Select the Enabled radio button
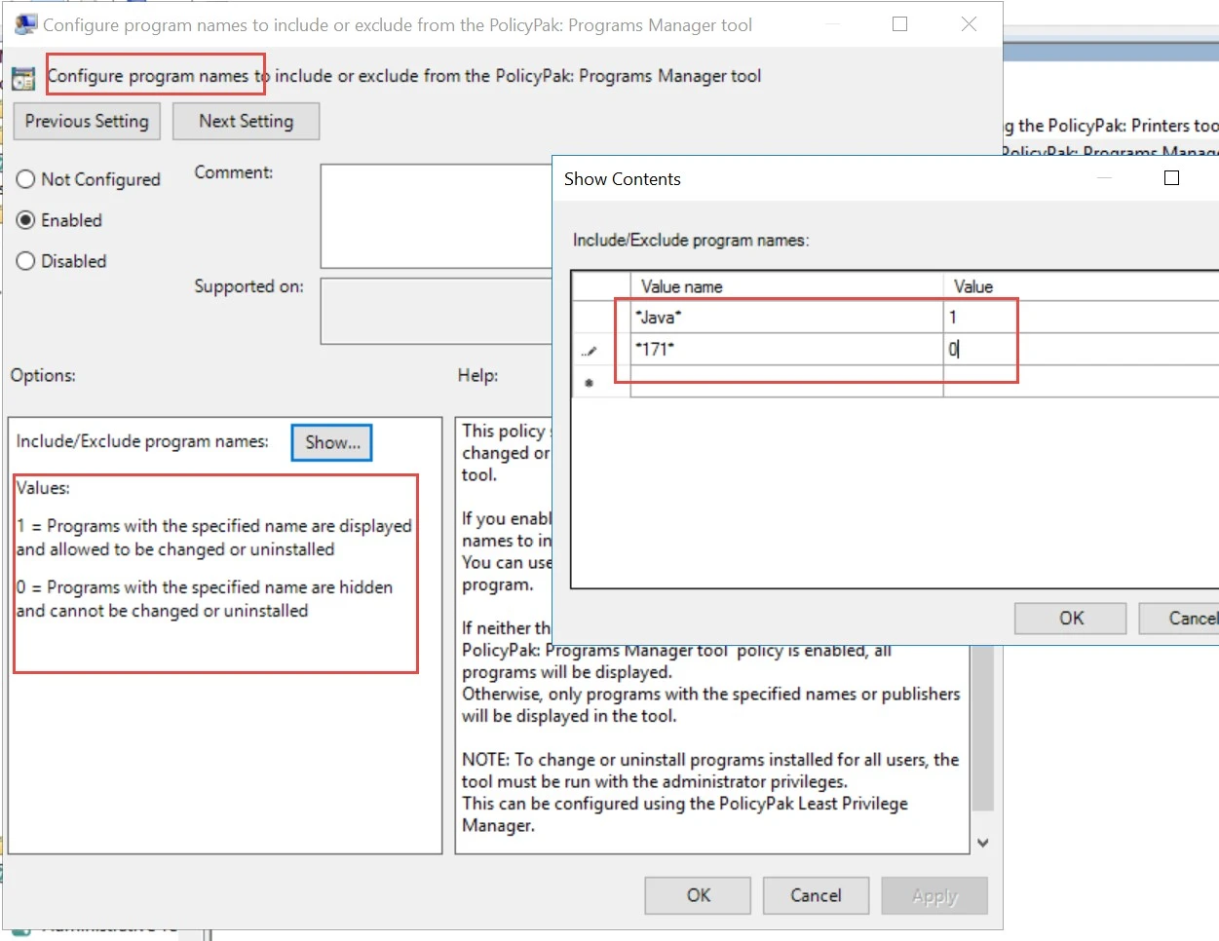The width and height of the screenshot is (1219, 941). (x=26, y=220)
